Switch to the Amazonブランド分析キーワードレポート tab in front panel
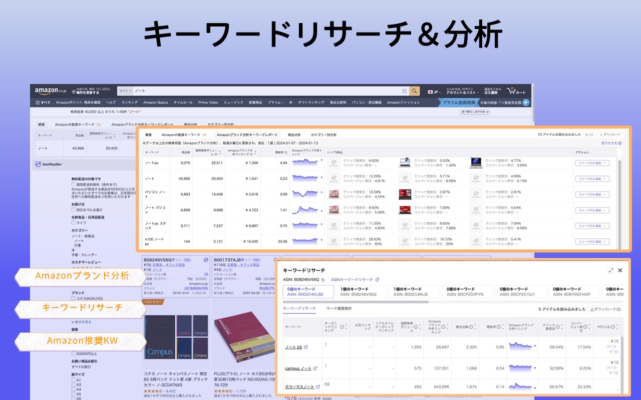Viewport: 641px width, 400px height. (247, 134)
